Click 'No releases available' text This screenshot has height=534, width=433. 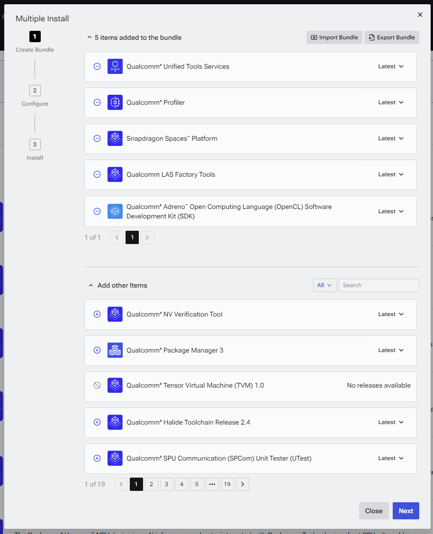[379, 386]
